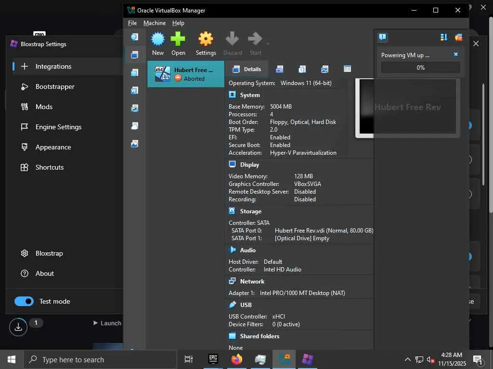493x369 pixels.
Task: Switch to the Snapshots tab icon
Action: pos(280,69)
